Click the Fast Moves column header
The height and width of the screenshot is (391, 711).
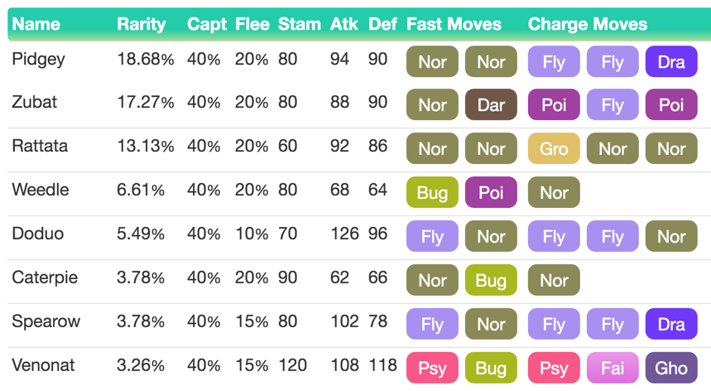[454, 24]
